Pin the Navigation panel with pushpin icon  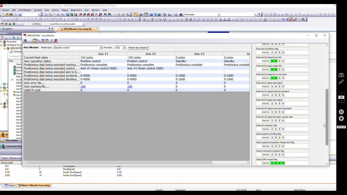click(49, 28)
